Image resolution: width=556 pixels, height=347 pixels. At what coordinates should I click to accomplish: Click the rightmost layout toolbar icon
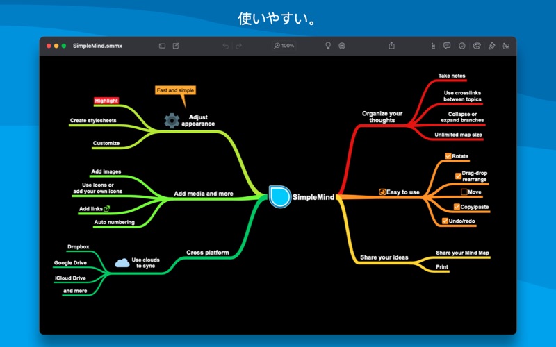(507, 46)
